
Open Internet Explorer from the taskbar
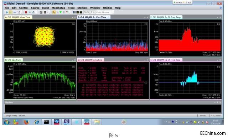36,122
